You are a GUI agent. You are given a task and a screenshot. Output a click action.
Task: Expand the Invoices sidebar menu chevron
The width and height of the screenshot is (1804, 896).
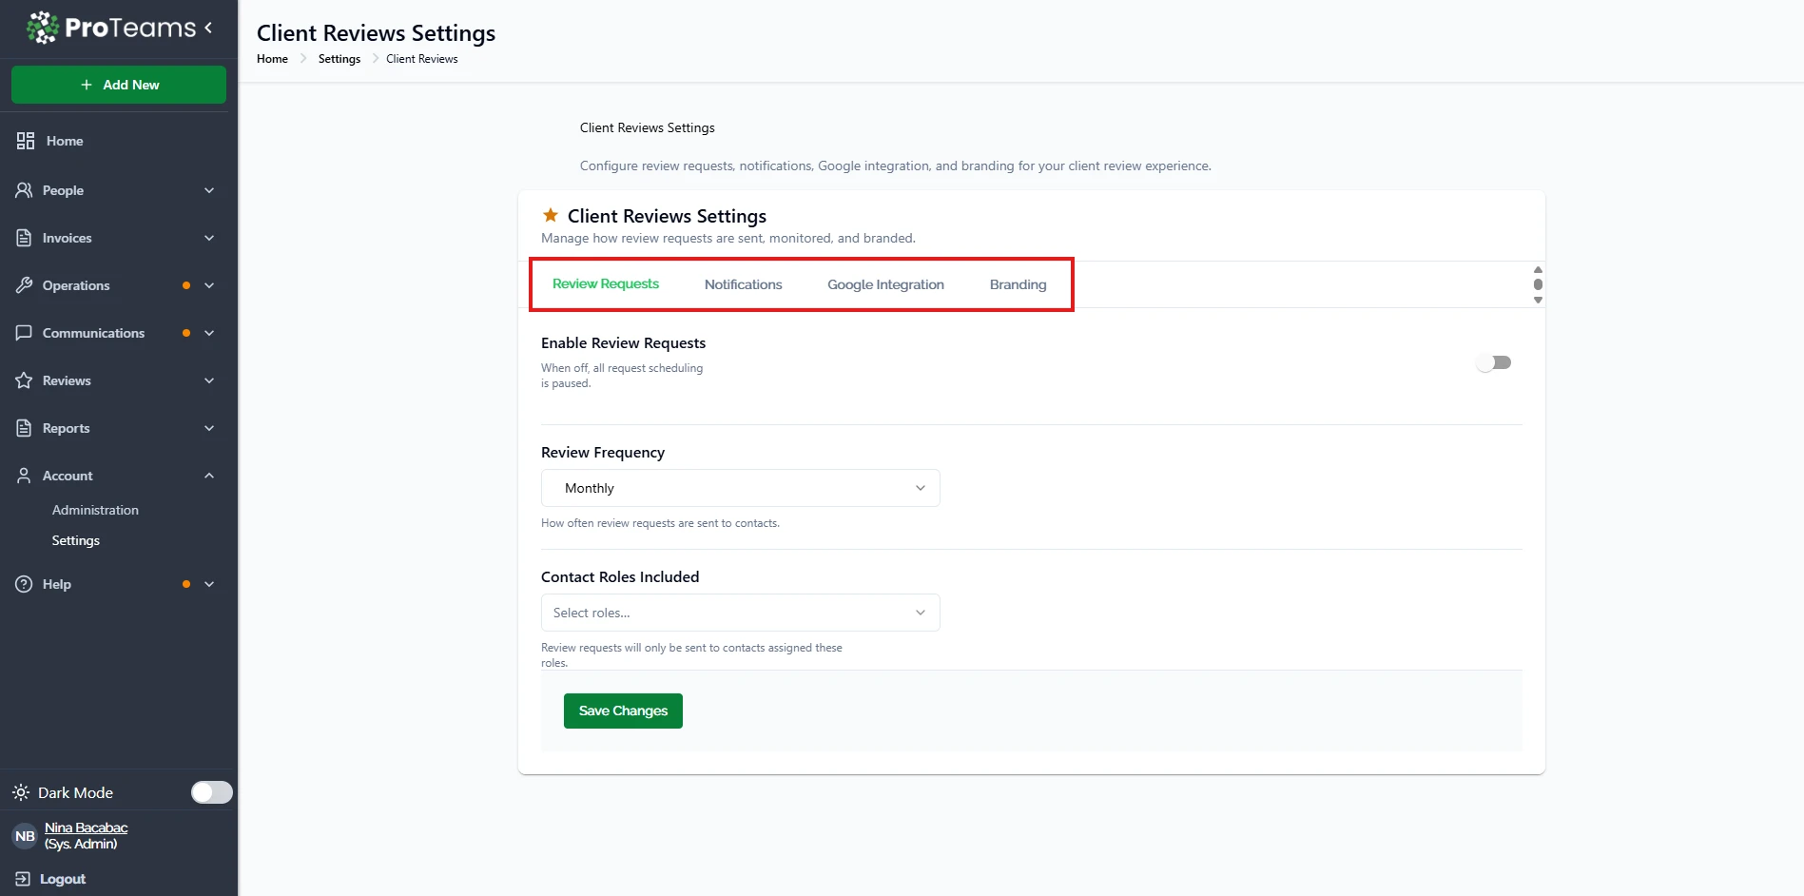[209, 238]
